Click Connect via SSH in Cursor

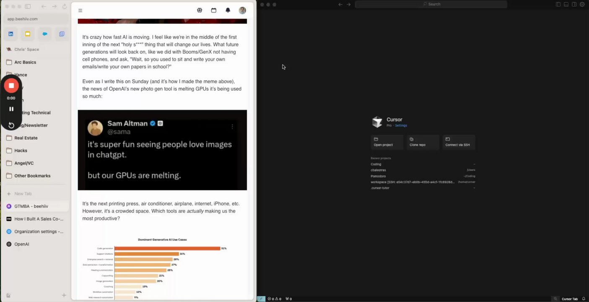pyautogui.click(x=459, y=142)
